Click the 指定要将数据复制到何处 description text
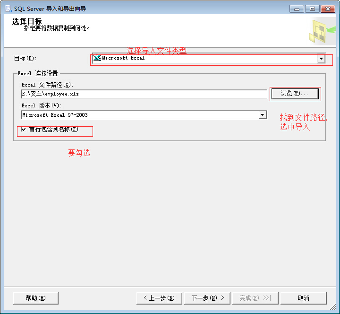340x314 pixels. click(x=57, y=28)
